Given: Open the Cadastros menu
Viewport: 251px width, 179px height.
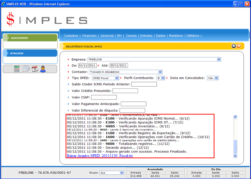Looking at the screenshot, I should [x=71, y=36].
